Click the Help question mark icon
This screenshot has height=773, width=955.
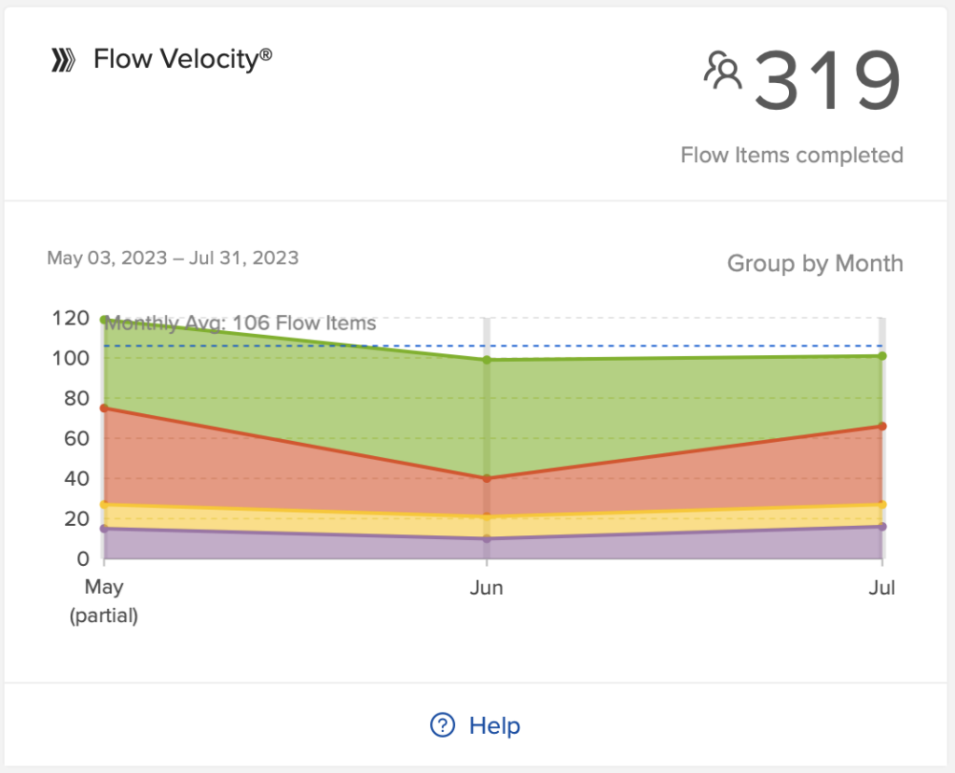pyautogui.click(x=442, y=725)
